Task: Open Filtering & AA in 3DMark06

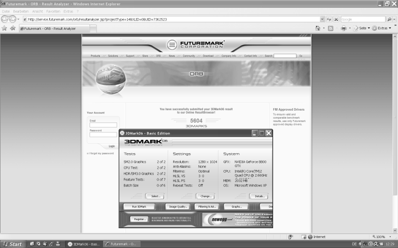Action: point(207,206)
